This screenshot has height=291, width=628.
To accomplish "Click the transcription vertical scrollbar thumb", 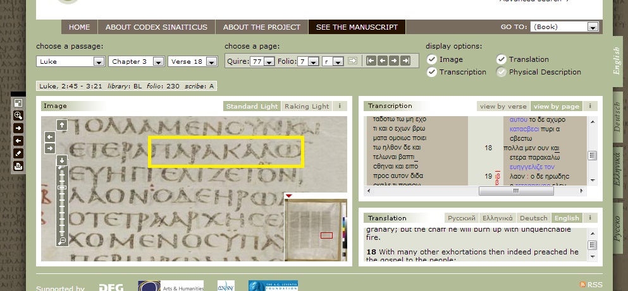I will coord(593,155).
